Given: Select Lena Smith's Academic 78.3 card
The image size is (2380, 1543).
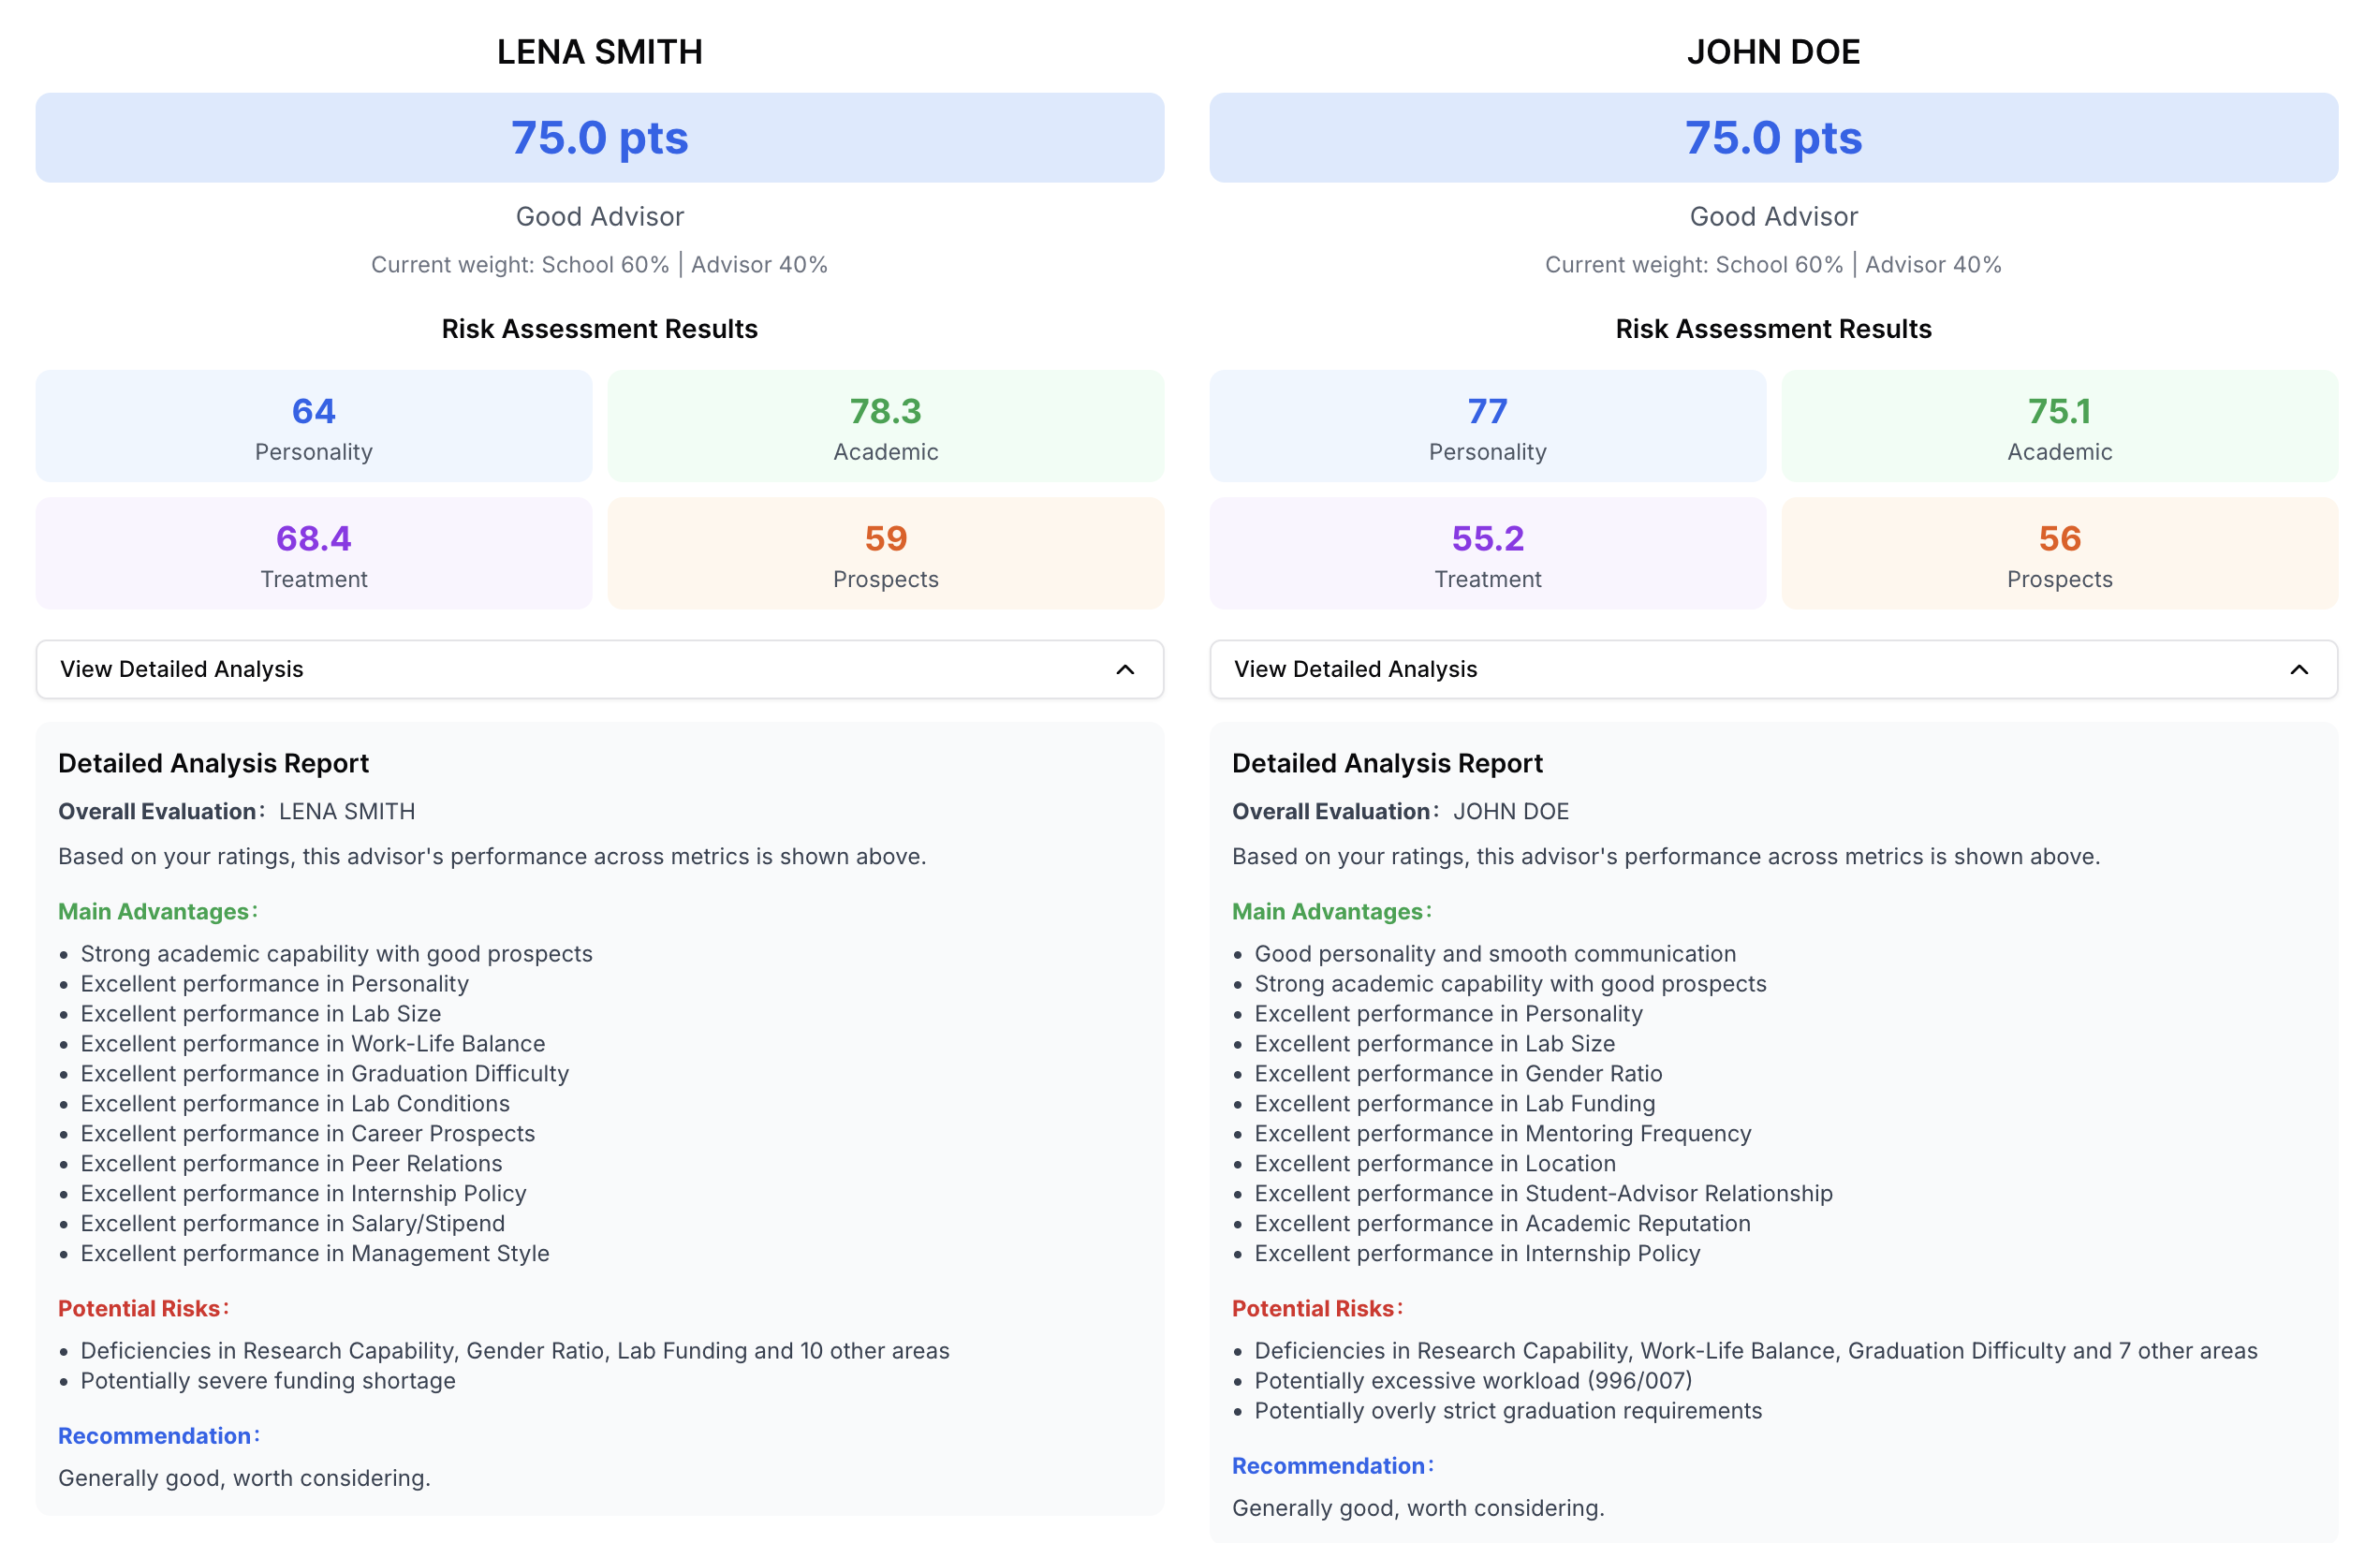Looking at the screenshot, I should click(x=886, y=426).
